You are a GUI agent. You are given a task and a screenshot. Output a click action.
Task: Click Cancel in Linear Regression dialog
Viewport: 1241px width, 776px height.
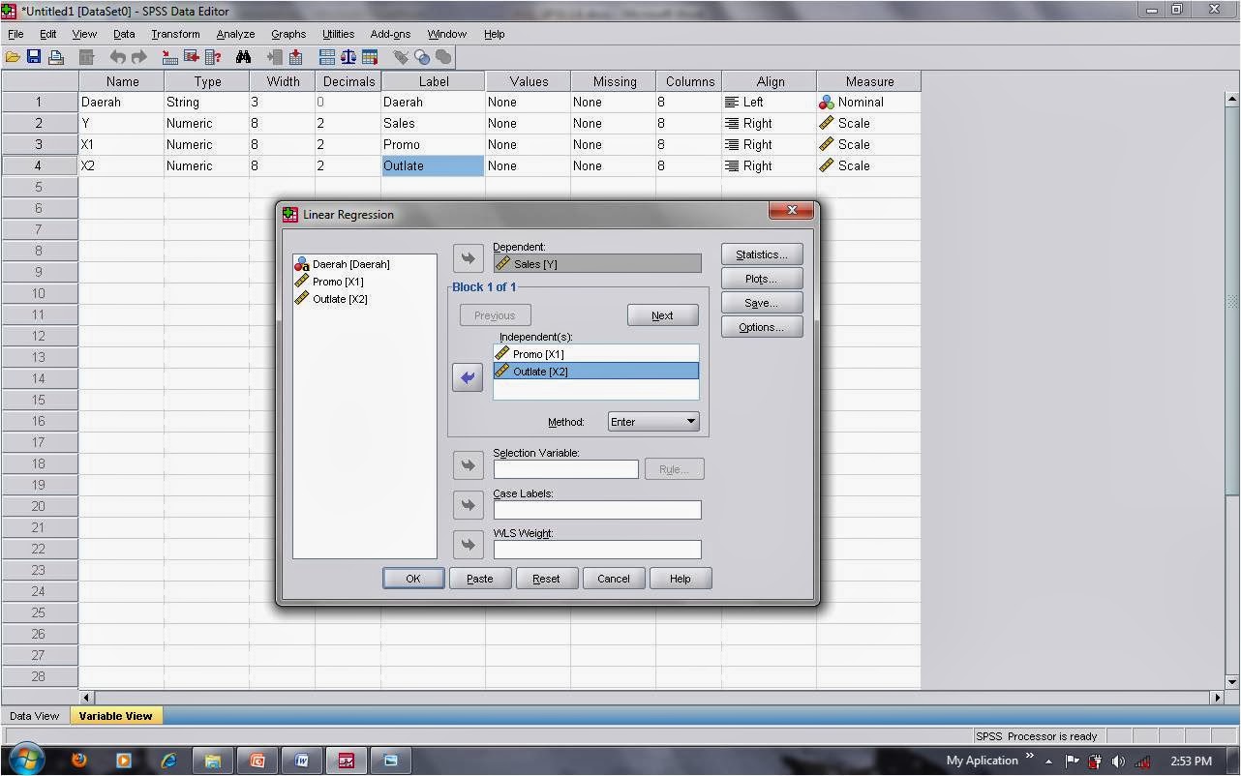[614, 579]
